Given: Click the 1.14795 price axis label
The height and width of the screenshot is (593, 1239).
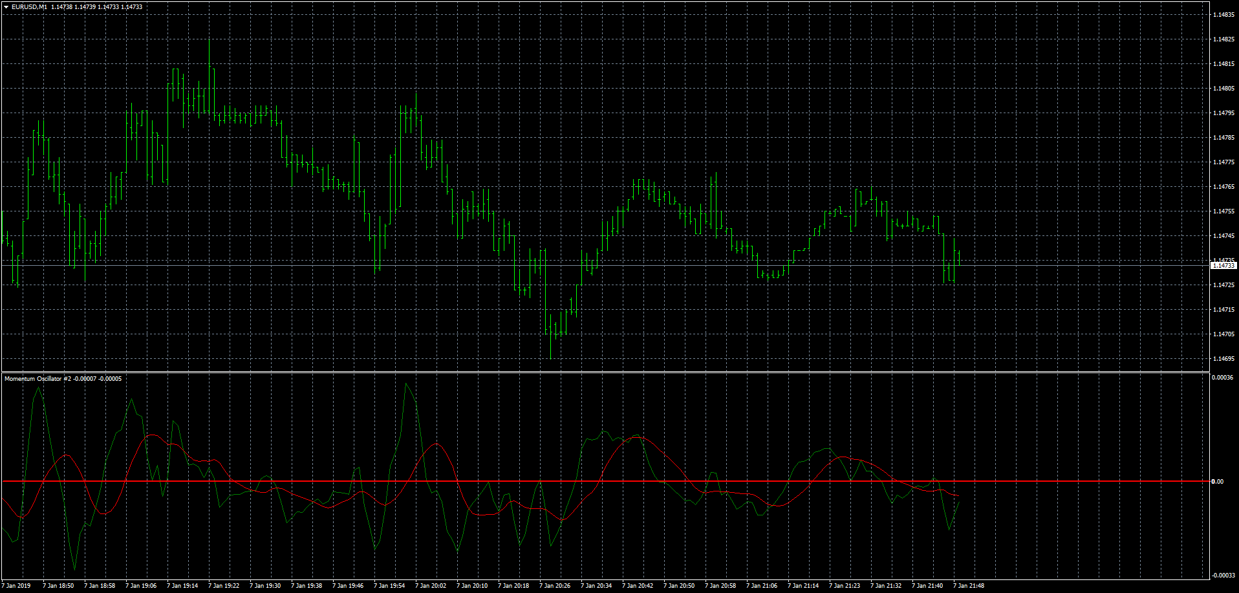Looking at the screenshot, I should [x=1224, y=113].
